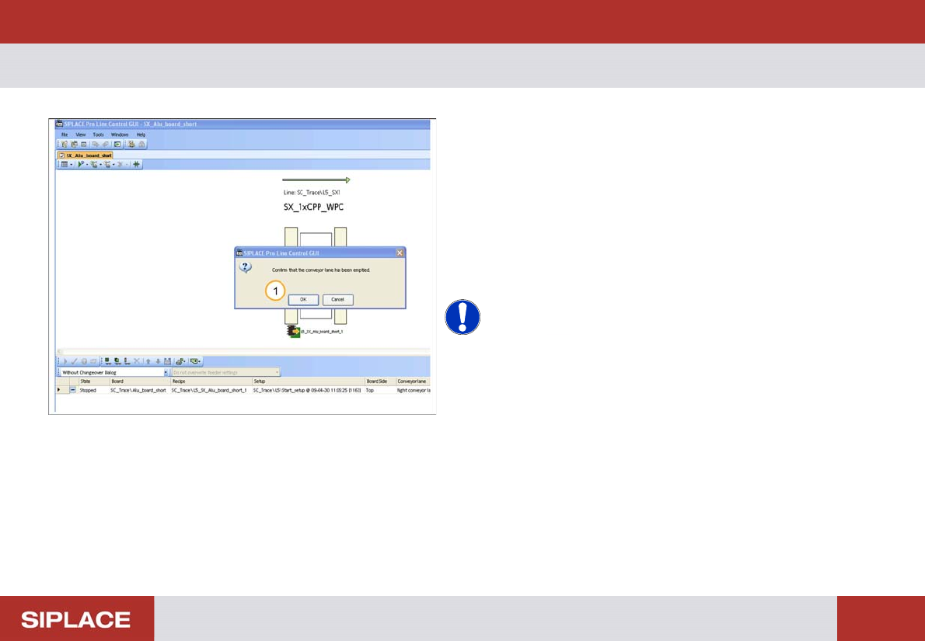The image size is (925, 641).
Task: Open the View menu
Action: (81, 134)
